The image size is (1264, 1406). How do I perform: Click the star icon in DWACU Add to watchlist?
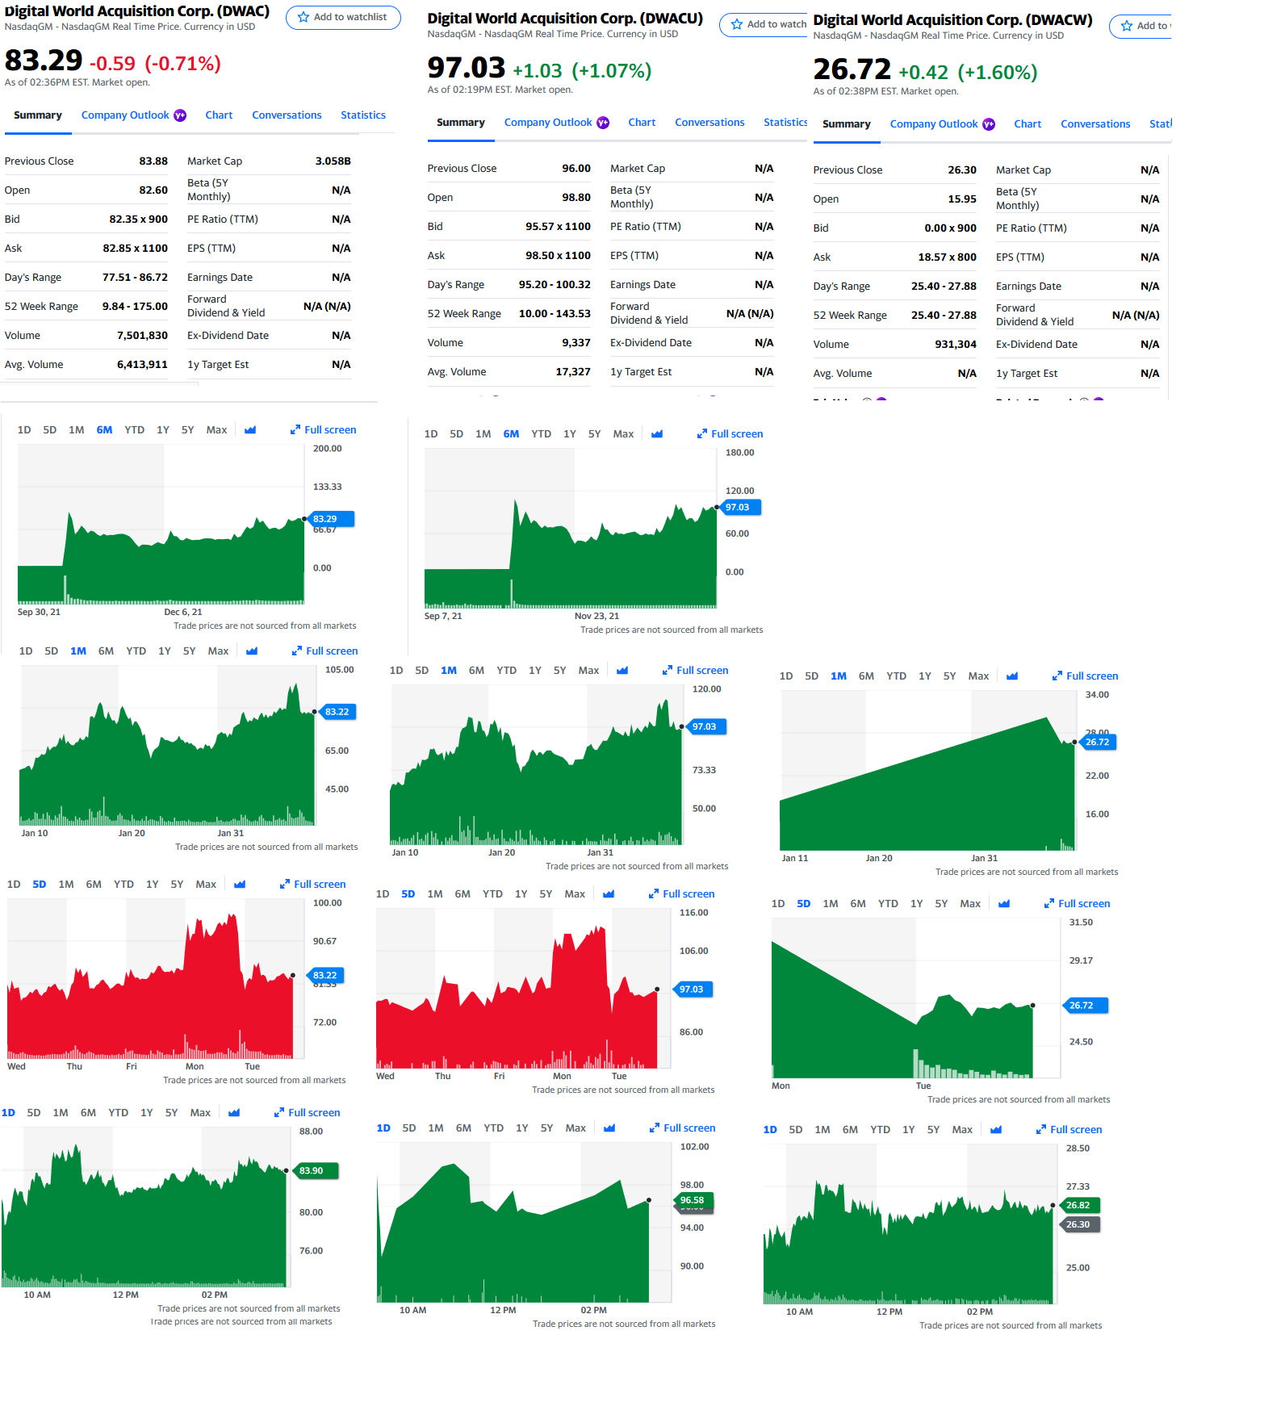click(x=737, y=24)
